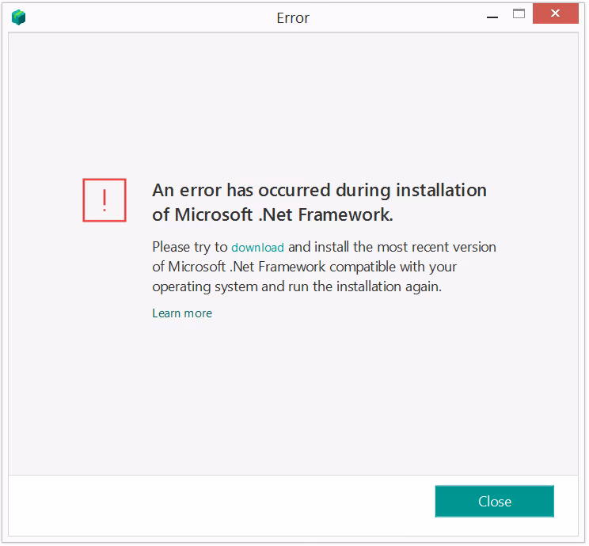Open the Learn more link
The width and height of the screenshot is (589, 546).
pos(182,313)
